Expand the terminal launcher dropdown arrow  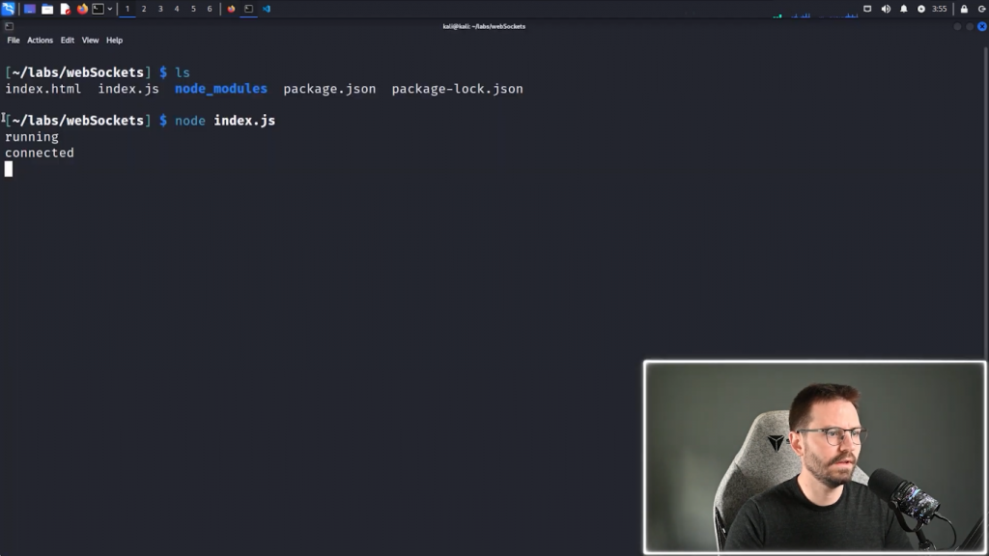tap(110, 9)
